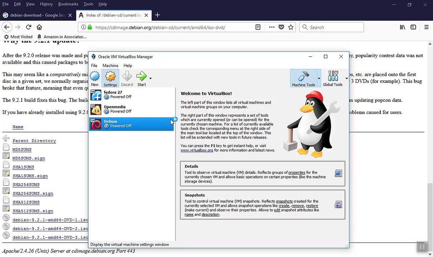
Task: Open the Most Visited bookmarks folder
Action: point(18,37)
